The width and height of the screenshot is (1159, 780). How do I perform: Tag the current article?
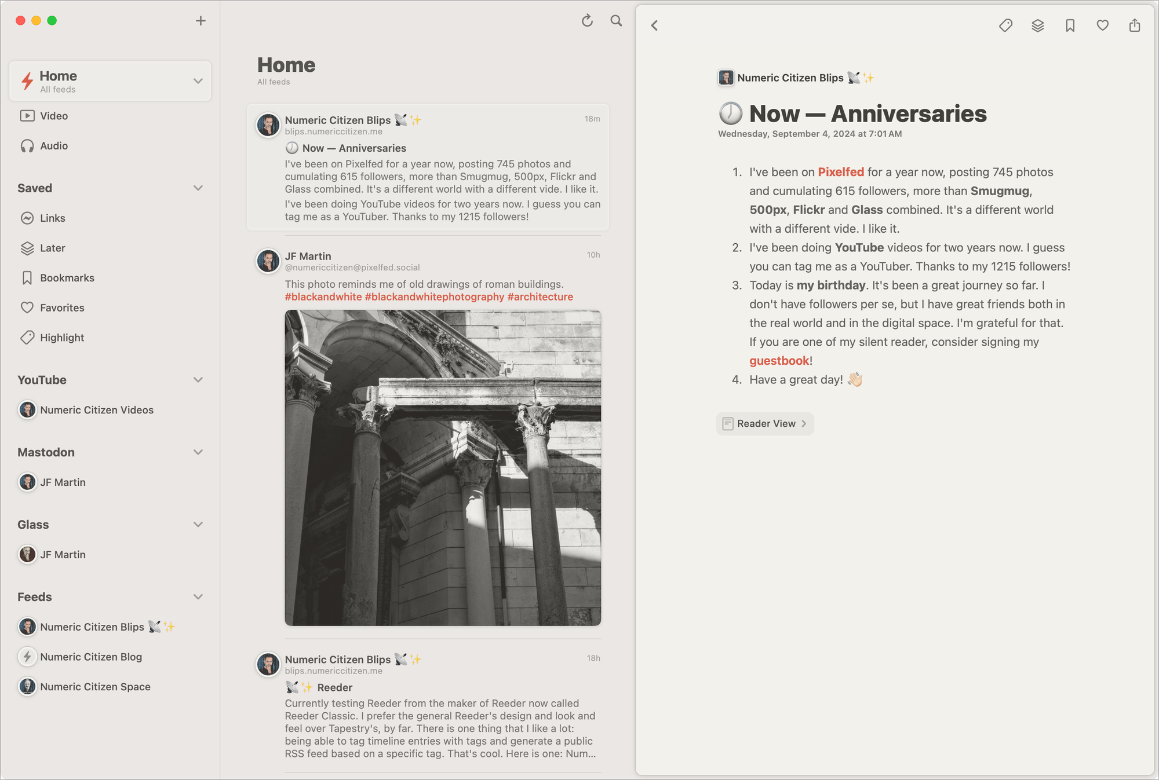(1006, 25)
